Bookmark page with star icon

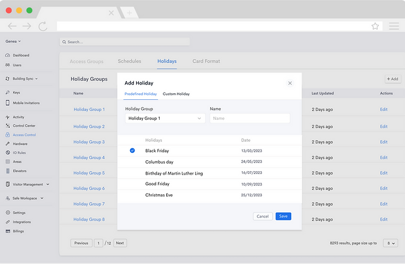tap(375, 26)
